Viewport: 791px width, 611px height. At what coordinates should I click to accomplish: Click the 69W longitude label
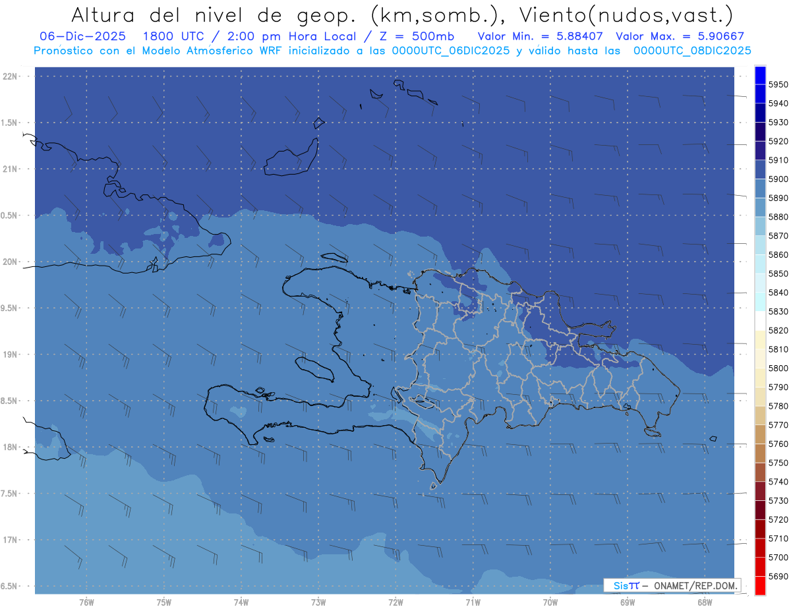tap(628, 602)
